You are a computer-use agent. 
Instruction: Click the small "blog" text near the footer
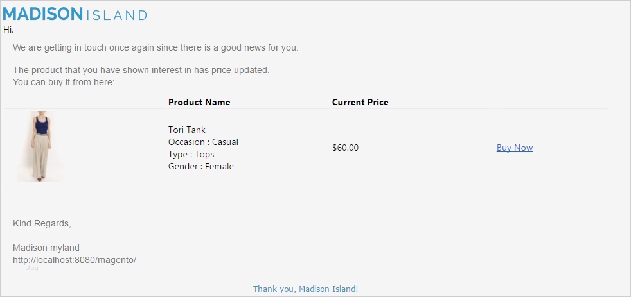[x=32, y=268]
